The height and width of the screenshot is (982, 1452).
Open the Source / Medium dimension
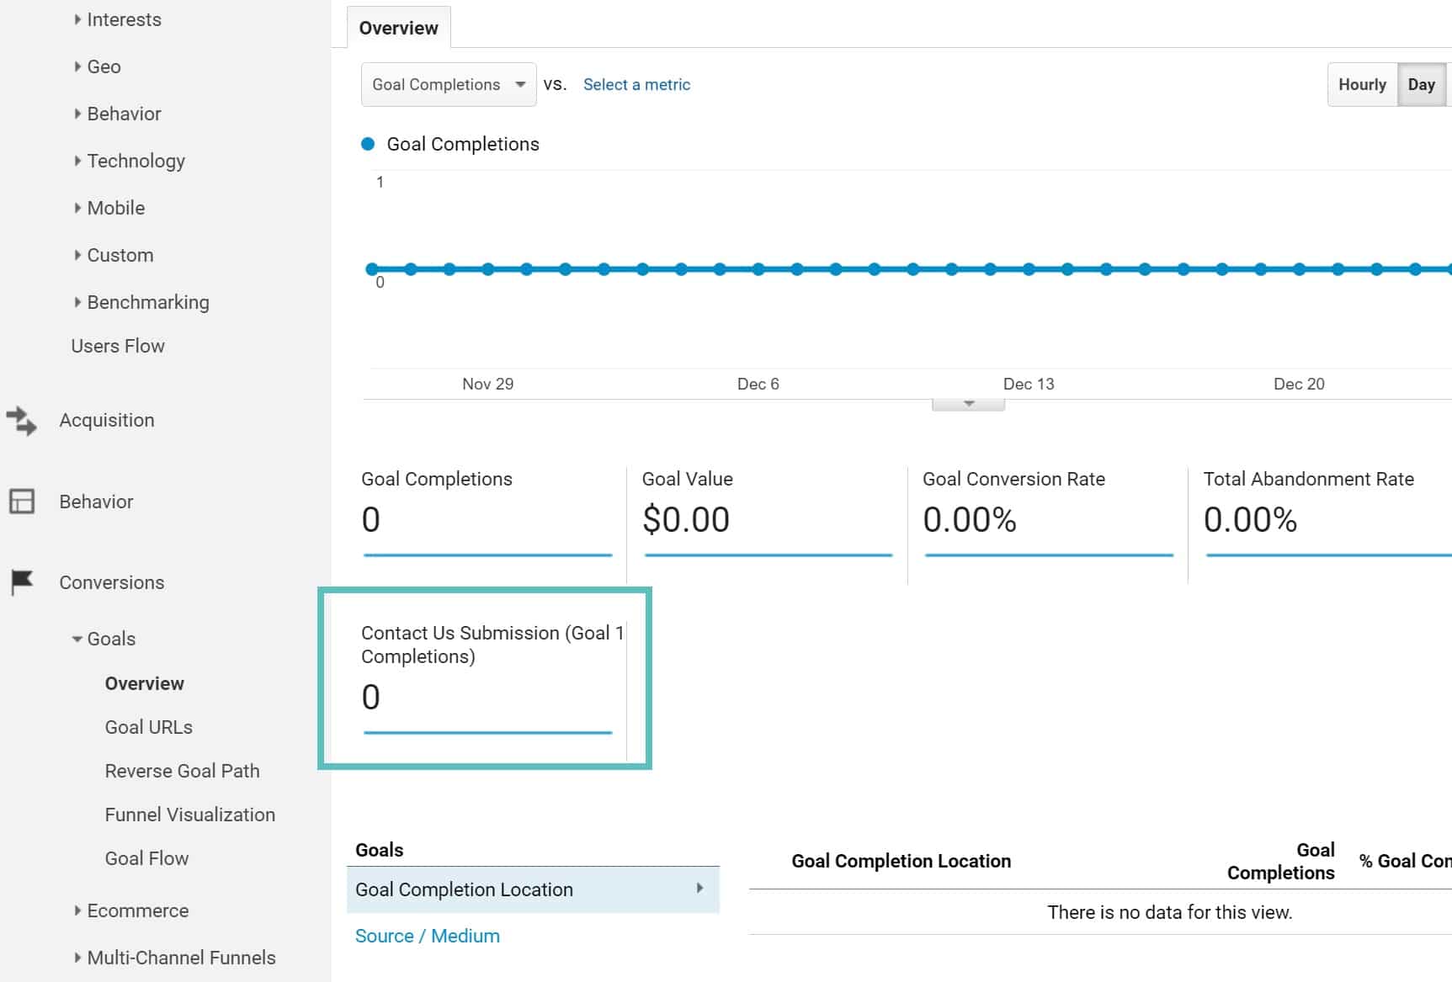coord(427,935)
